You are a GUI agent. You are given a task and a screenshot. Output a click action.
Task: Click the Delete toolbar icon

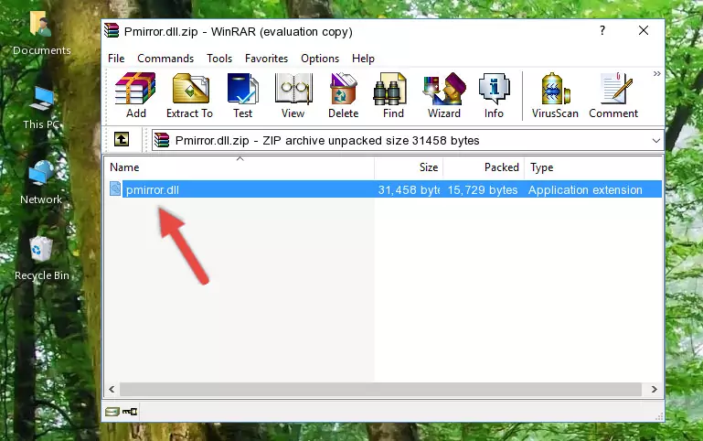tap(344, 95)
